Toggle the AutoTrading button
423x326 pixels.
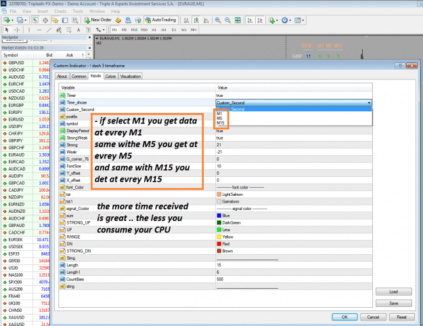click(x=161, y=20)
